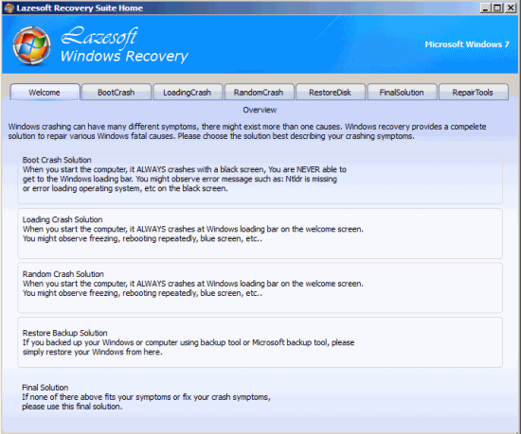The width and height of the screenshot is (521, 434).
Task: Click the Microsoft Windows 7 label
Action: (x=467, y=44)
